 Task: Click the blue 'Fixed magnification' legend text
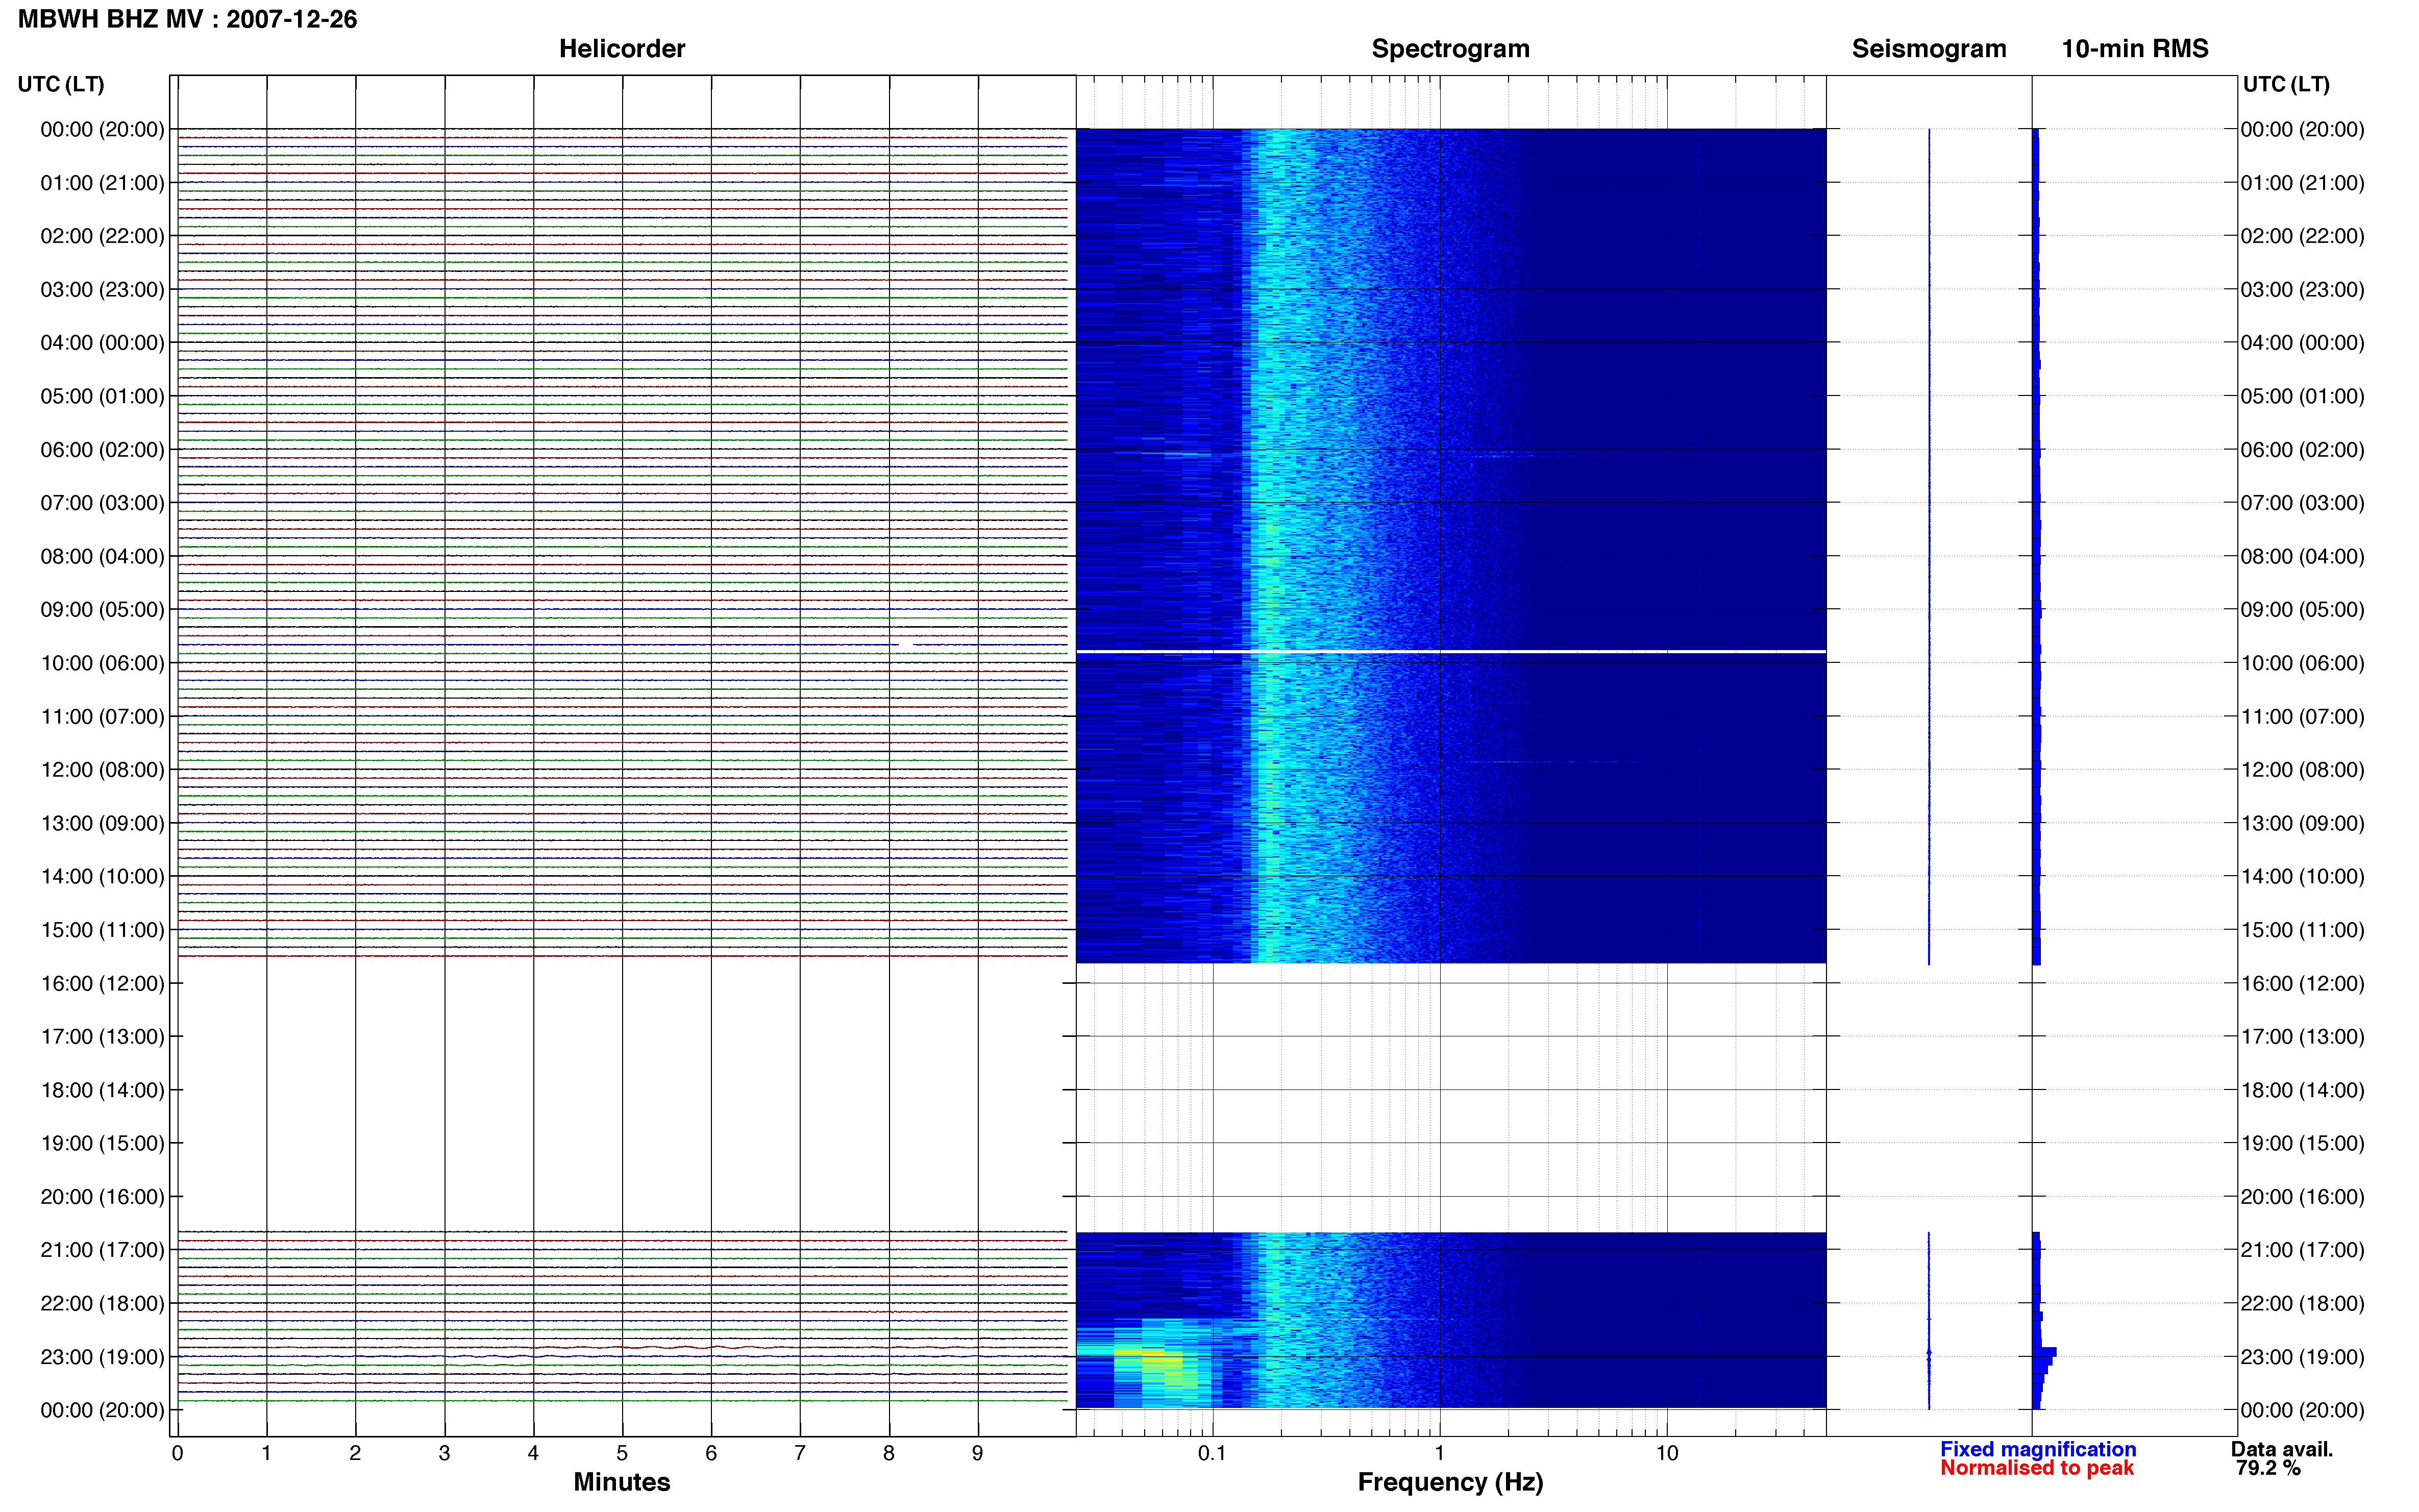click(x=2037, y=1449)
